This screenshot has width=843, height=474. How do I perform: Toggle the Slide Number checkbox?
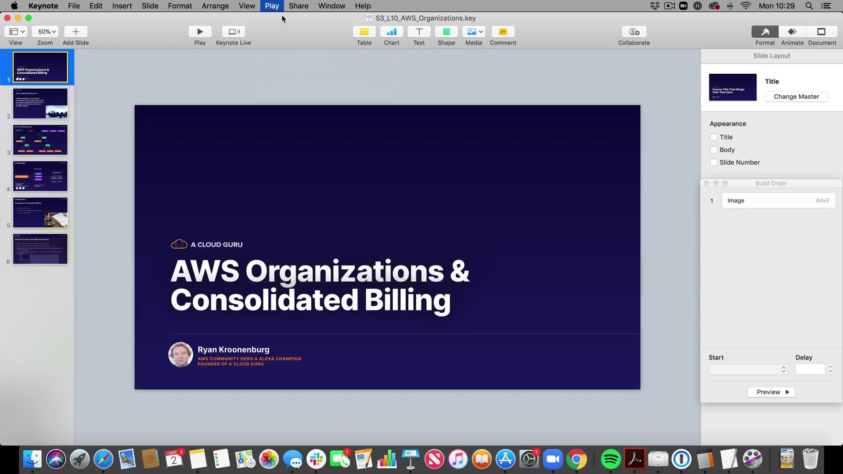(x=714, y=162)
